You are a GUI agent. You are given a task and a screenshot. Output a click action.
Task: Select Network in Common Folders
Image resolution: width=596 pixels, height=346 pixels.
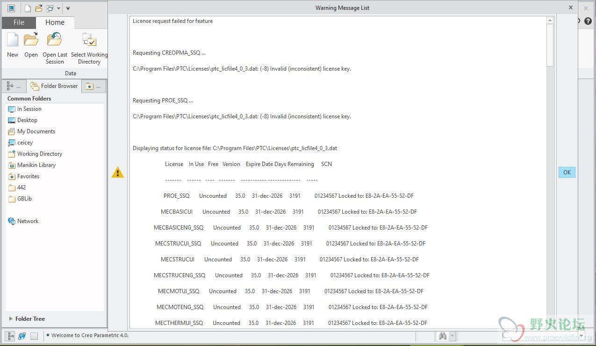point(28,221)
